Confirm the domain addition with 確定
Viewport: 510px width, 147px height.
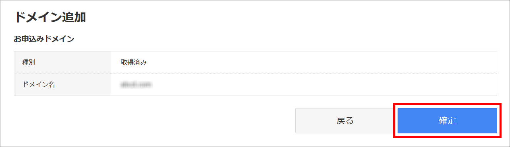tap(447, 120)
